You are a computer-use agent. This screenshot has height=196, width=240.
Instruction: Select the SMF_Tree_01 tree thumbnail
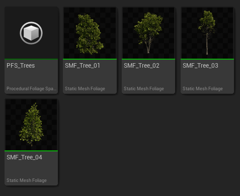(x=90, y=33)
